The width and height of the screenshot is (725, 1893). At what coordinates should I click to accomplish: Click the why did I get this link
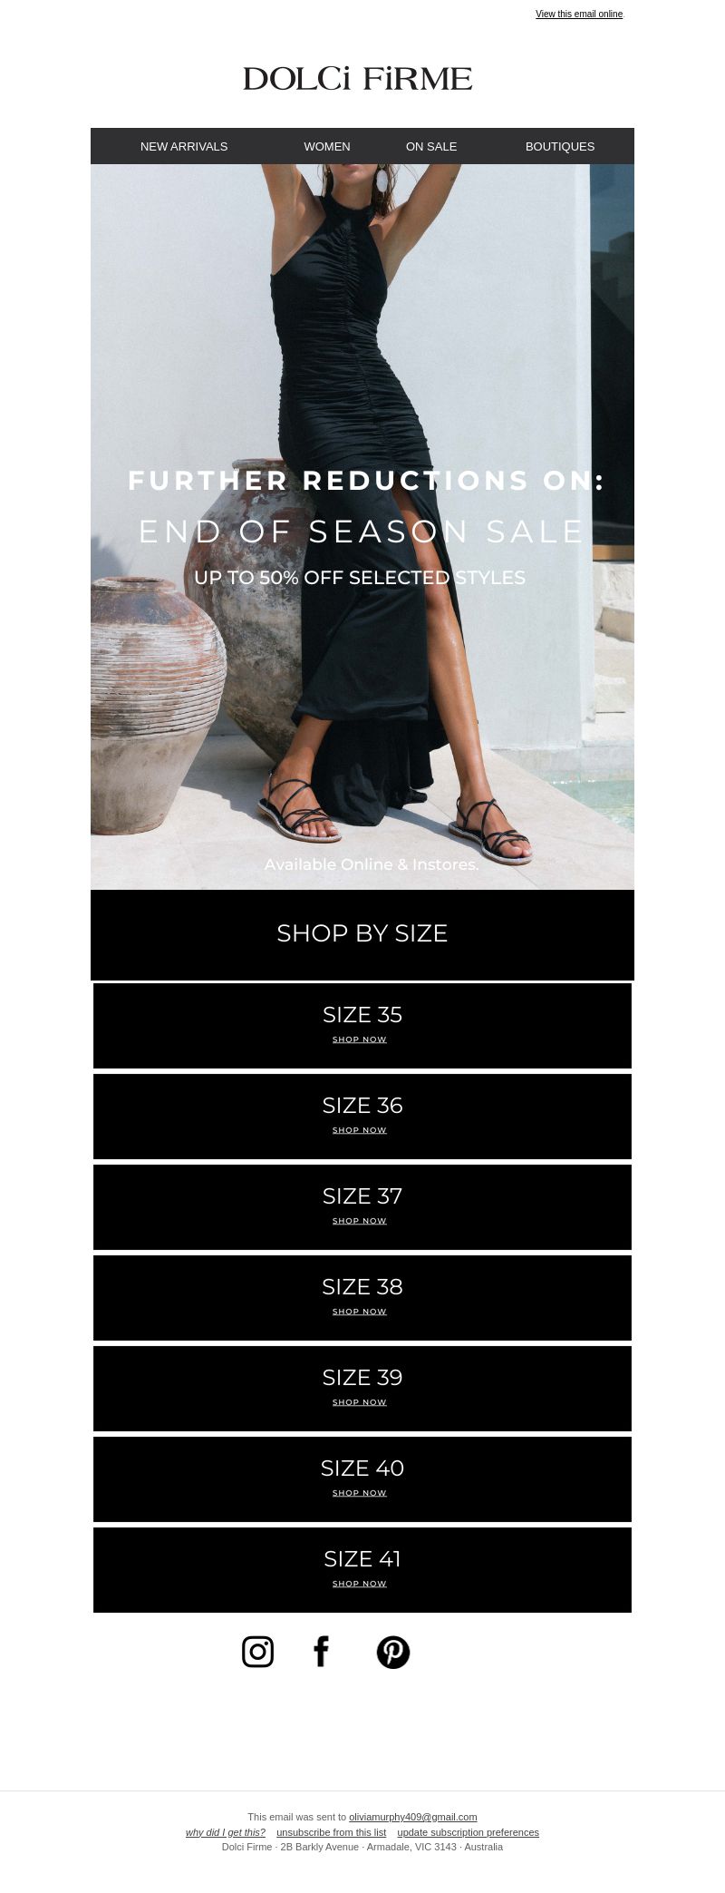coord(226,1831)
